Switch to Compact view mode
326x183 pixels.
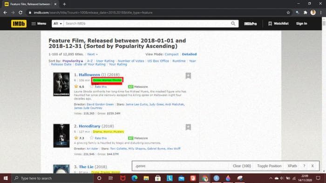tap(171, 54)
